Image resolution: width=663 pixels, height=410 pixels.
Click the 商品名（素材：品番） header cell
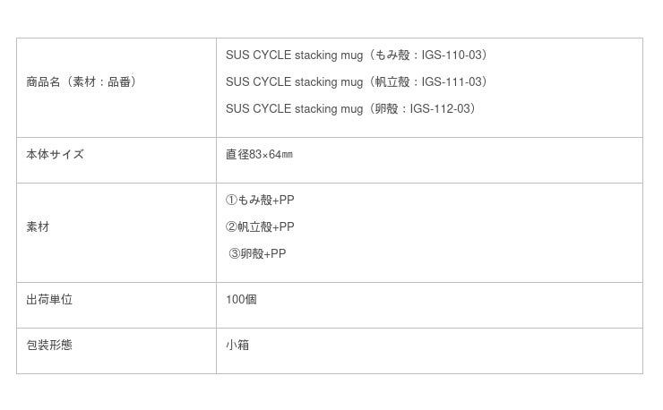tap(82, 82)
